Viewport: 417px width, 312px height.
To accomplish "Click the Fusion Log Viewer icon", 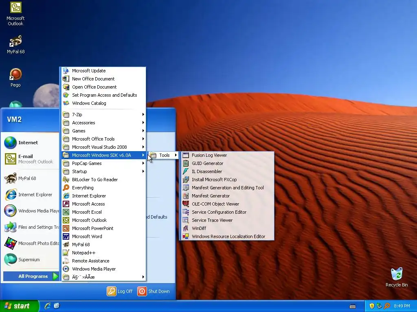I will (186, 155).
